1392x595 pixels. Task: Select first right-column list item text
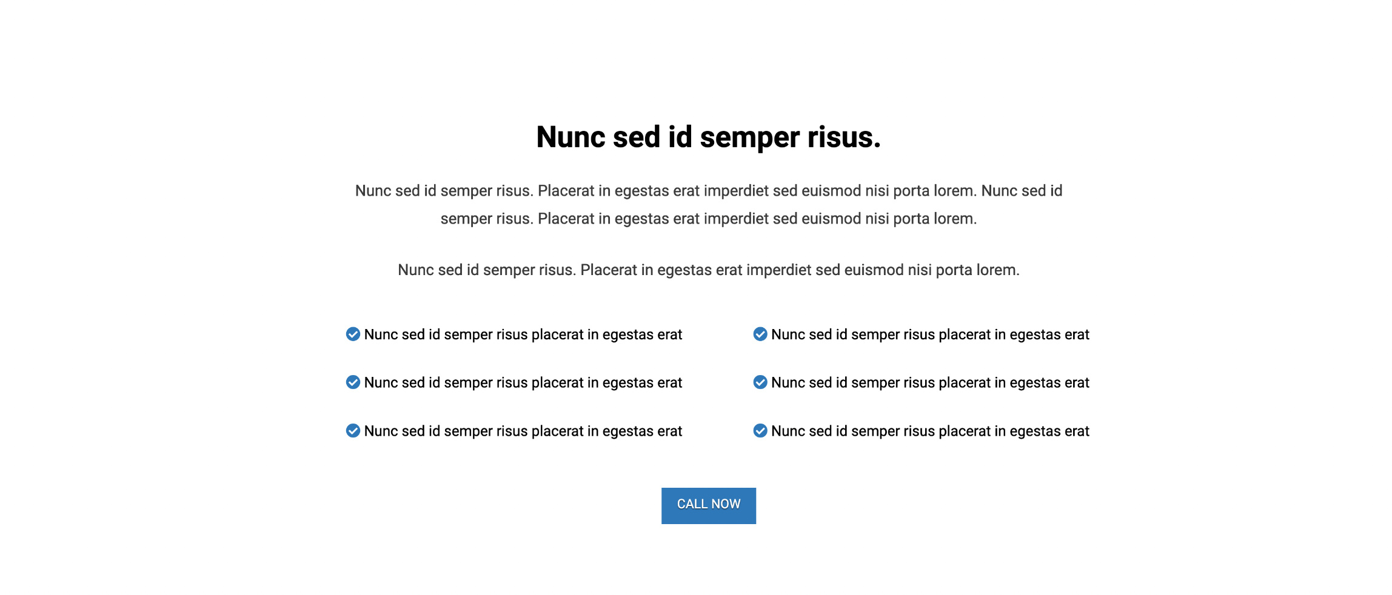[930, 334]
